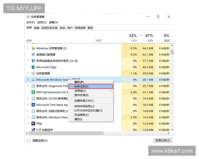
Task: Collapse view via 简略信息 arrow icon
Action: 29,140
